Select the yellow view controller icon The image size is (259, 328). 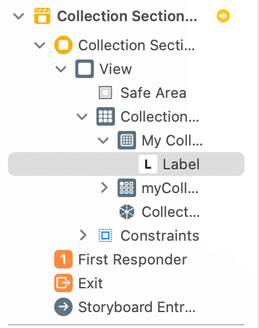[63, 45]
